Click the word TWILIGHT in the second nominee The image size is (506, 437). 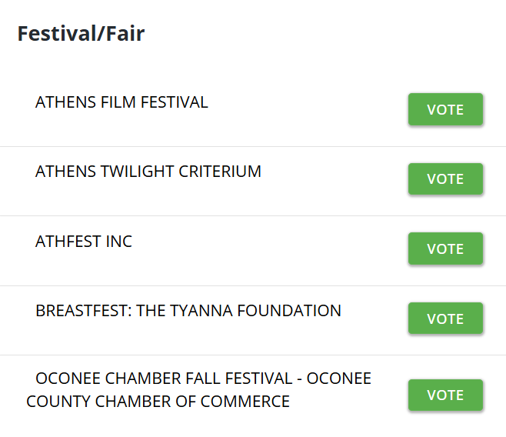tap(137, 172)
